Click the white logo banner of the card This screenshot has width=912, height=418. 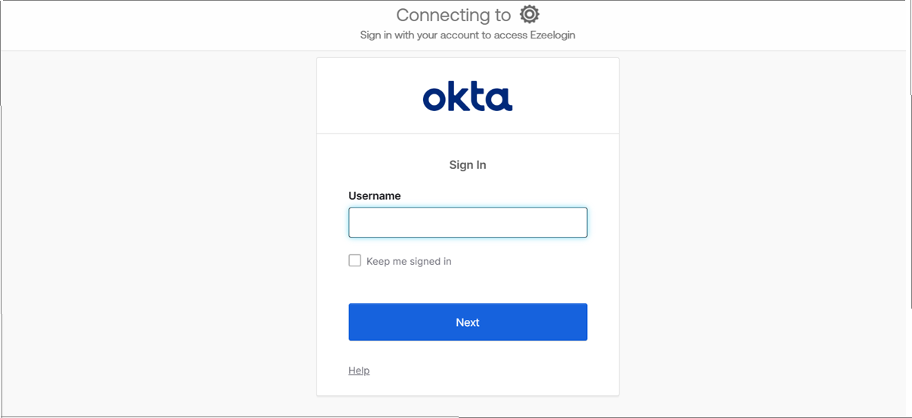[468, 96]
